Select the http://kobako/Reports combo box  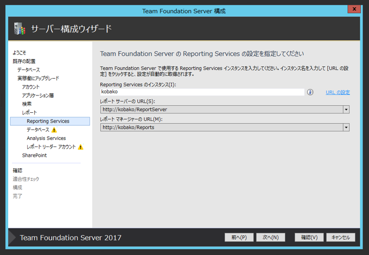225,127
